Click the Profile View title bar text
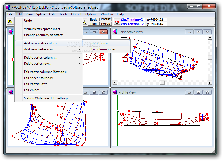The width and height of the screenshot is (223, 161). [127, 92]
